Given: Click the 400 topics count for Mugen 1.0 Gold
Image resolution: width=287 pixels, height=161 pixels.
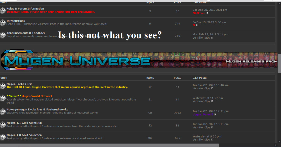Looking at the screenshot, I should tap(150, 138).
